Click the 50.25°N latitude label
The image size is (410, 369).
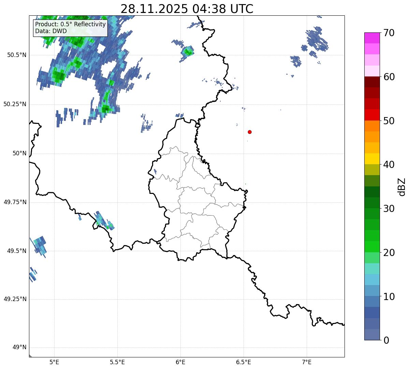pos(15,104)
